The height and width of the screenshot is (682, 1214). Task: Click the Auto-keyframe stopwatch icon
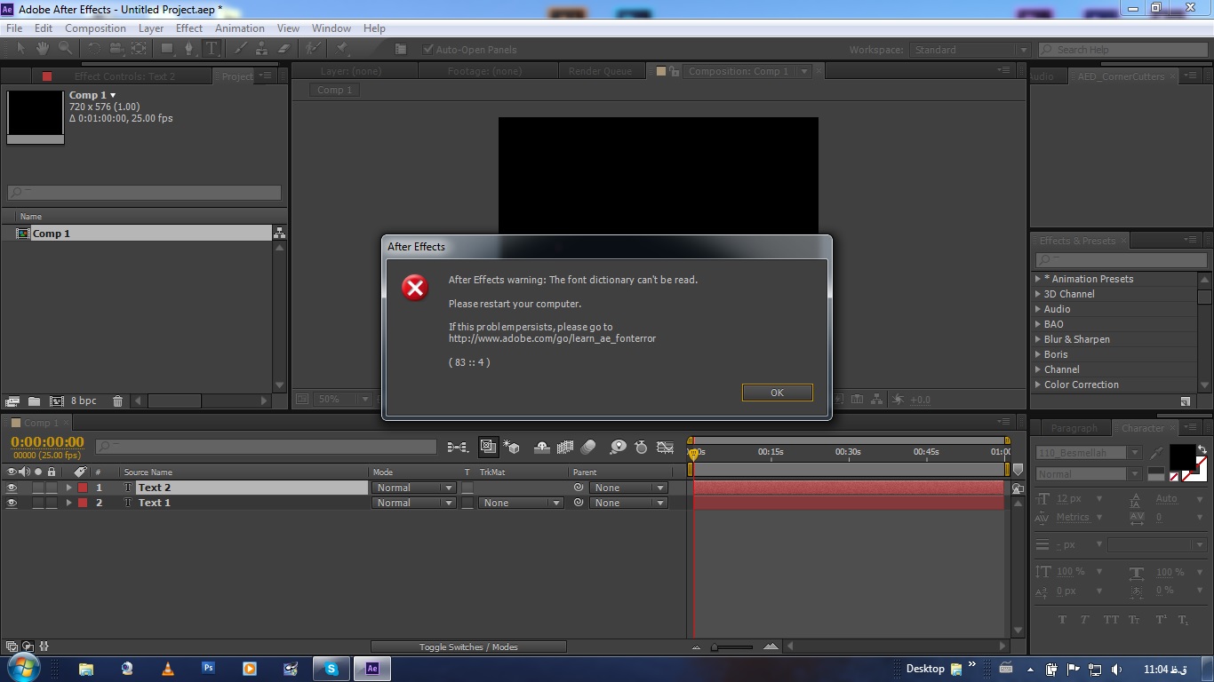[x=641, y=448]
